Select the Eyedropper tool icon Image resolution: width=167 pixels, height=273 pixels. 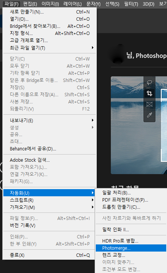[x=149, y=115]
